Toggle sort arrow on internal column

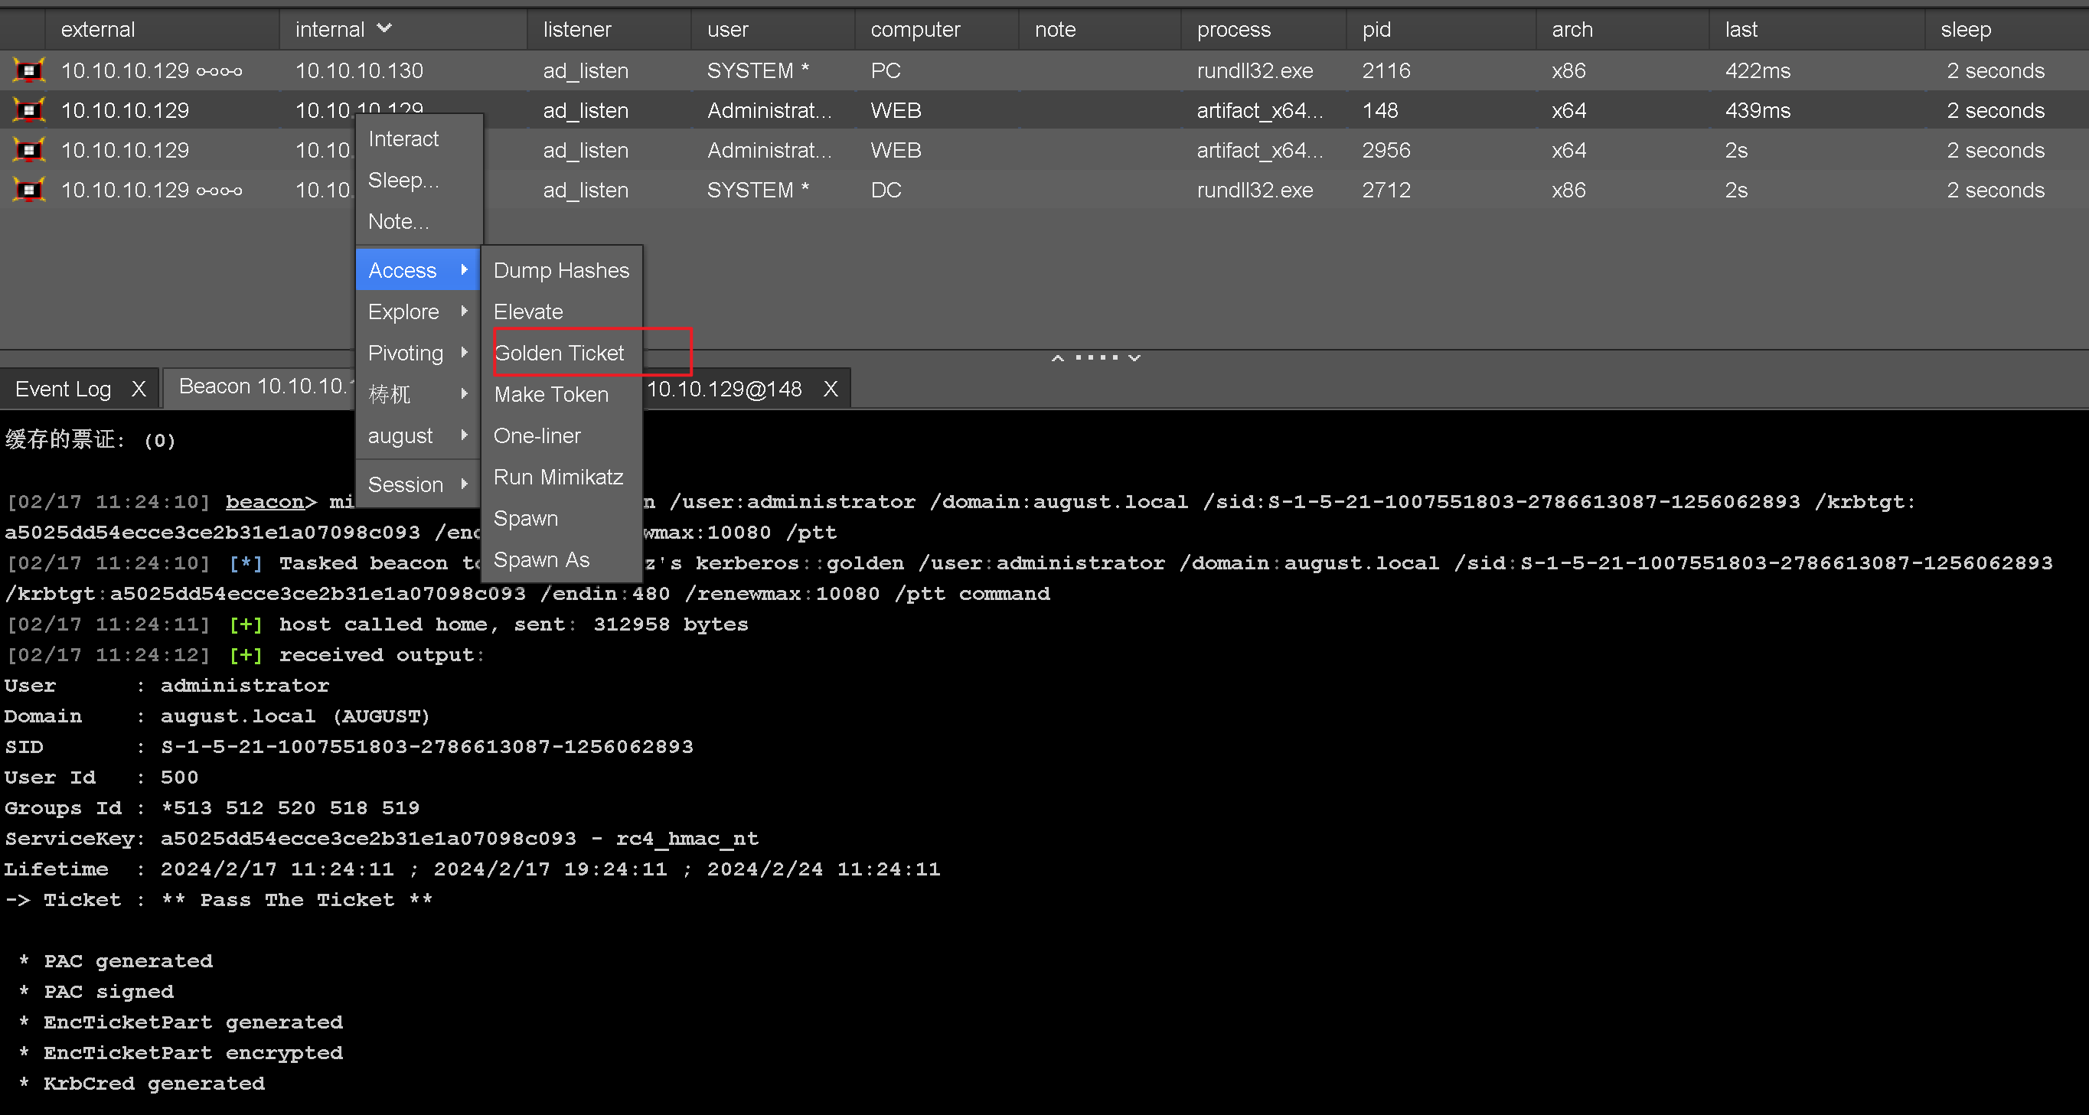[384, 28]
